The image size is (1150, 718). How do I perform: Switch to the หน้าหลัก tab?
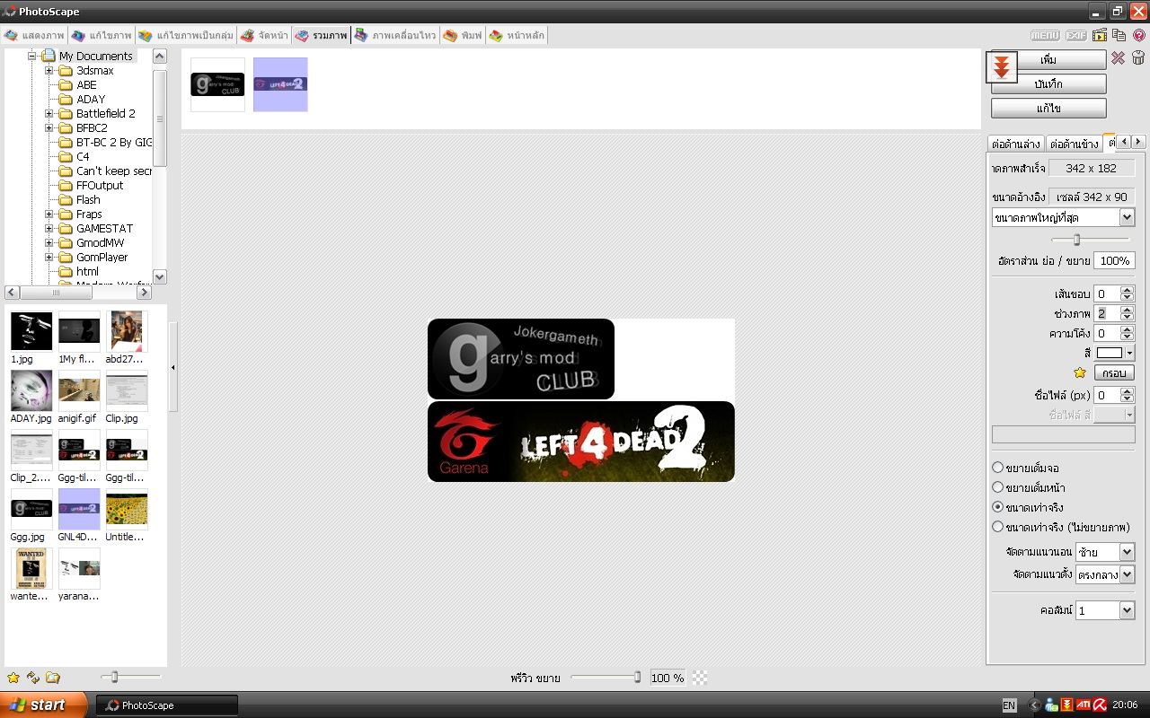point(517,36)
